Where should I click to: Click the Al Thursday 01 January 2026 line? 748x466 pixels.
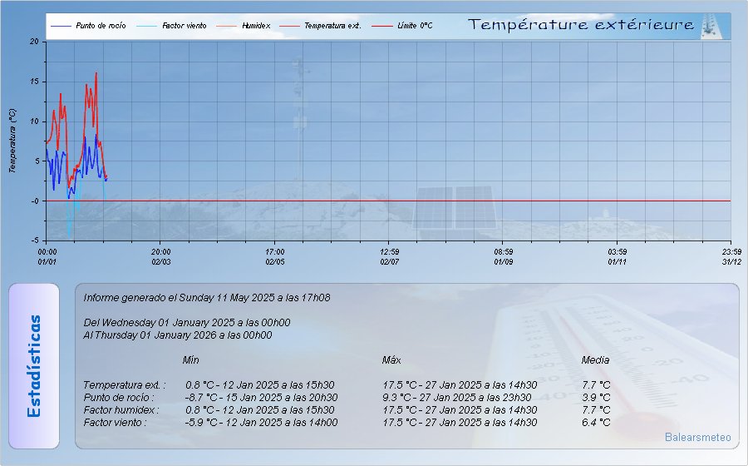click(178, 335)
